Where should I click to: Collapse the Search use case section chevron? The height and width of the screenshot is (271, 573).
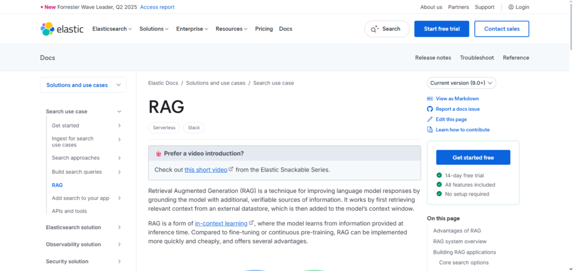(119, 112)
